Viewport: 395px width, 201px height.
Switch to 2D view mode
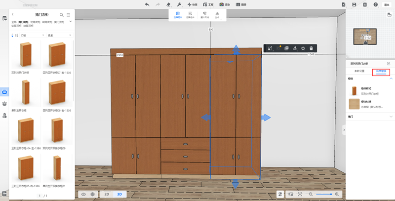coord(106,195)
